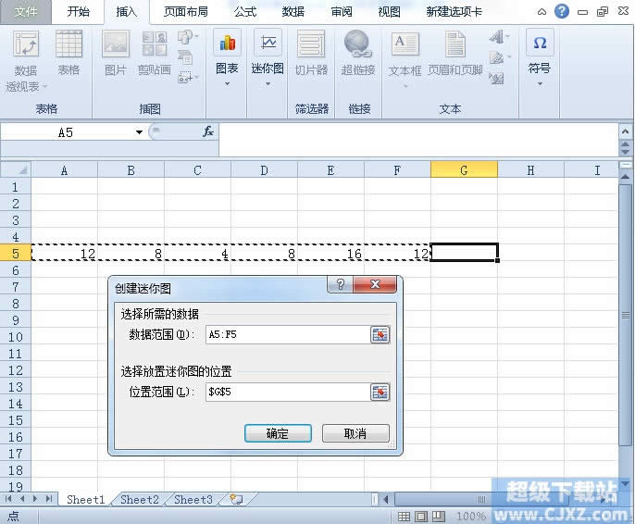Click the 数据范围 input field
This screenshot has width=635, height=524.
point(288,335)
